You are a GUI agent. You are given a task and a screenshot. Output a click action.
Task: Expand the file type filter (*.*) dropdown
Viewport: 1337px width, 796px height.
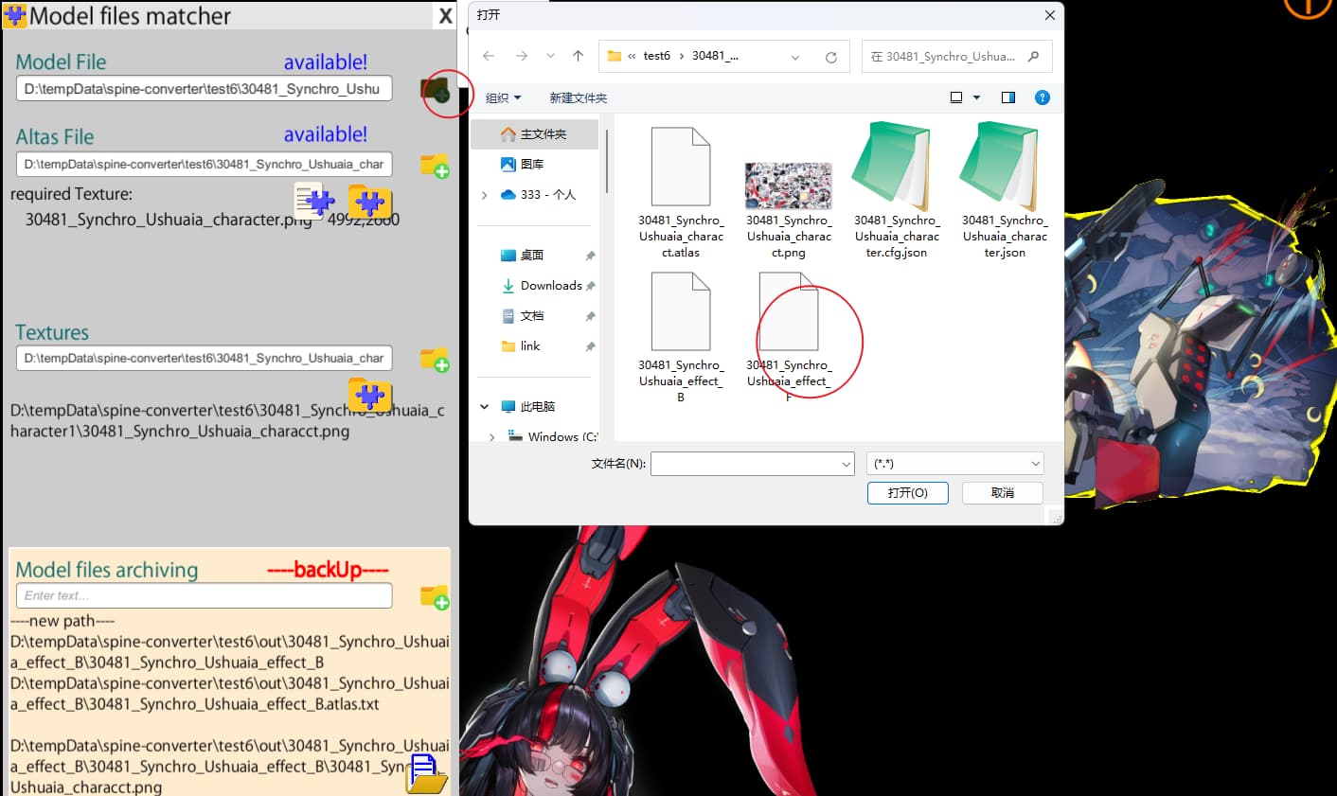955,464
